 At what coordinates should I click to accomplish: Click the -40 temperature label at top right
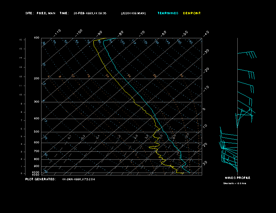(x=206, y=33)
